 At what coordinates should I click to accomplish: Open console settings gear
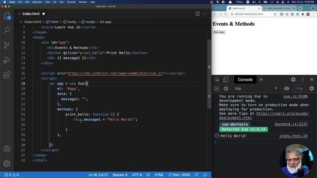click(x=312, y=89)
